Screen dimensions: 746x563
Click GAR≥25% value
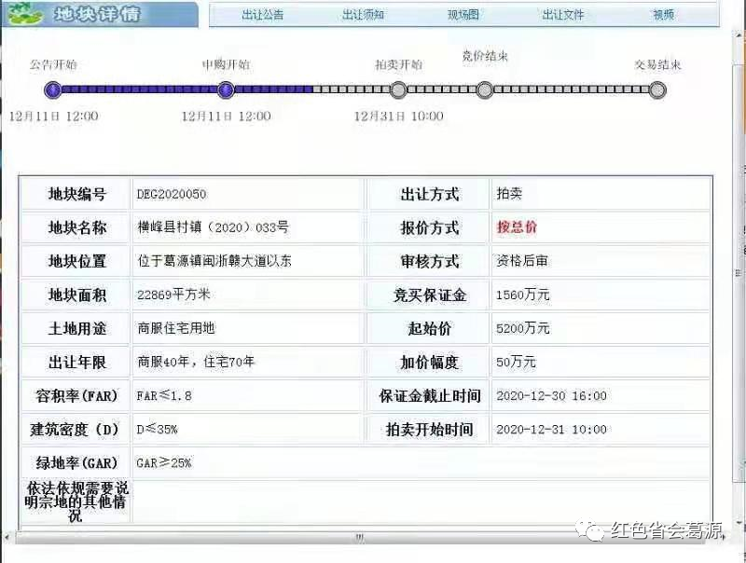[x=164, y=462]
